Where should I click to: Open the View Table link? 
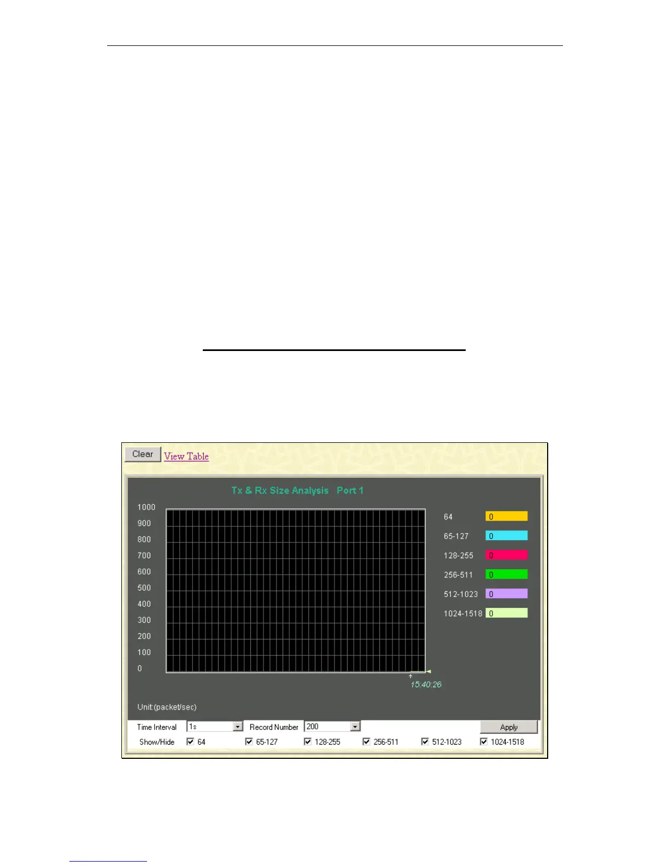[x=186, y=456]
